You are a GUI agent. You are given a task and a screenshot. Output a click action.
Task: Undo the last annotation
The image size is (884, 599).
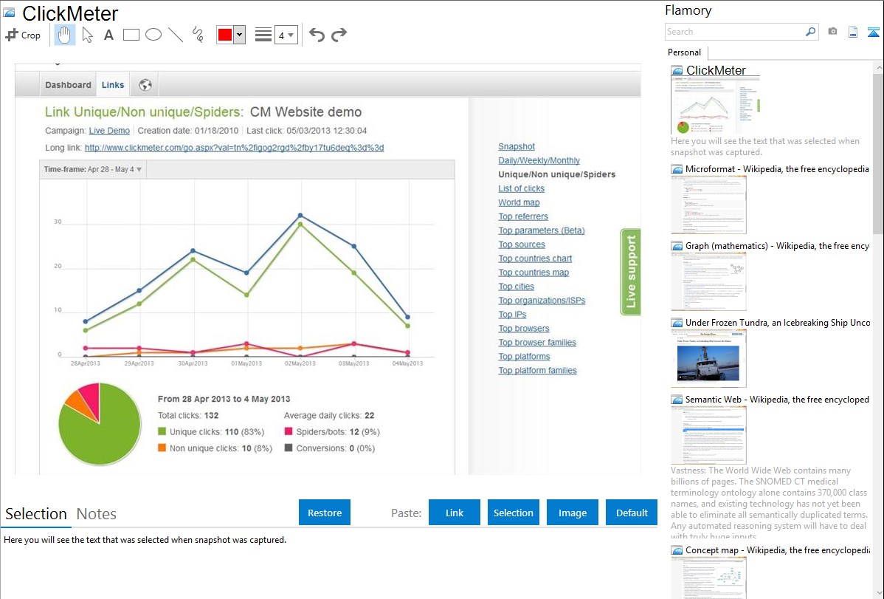point(317,35)
